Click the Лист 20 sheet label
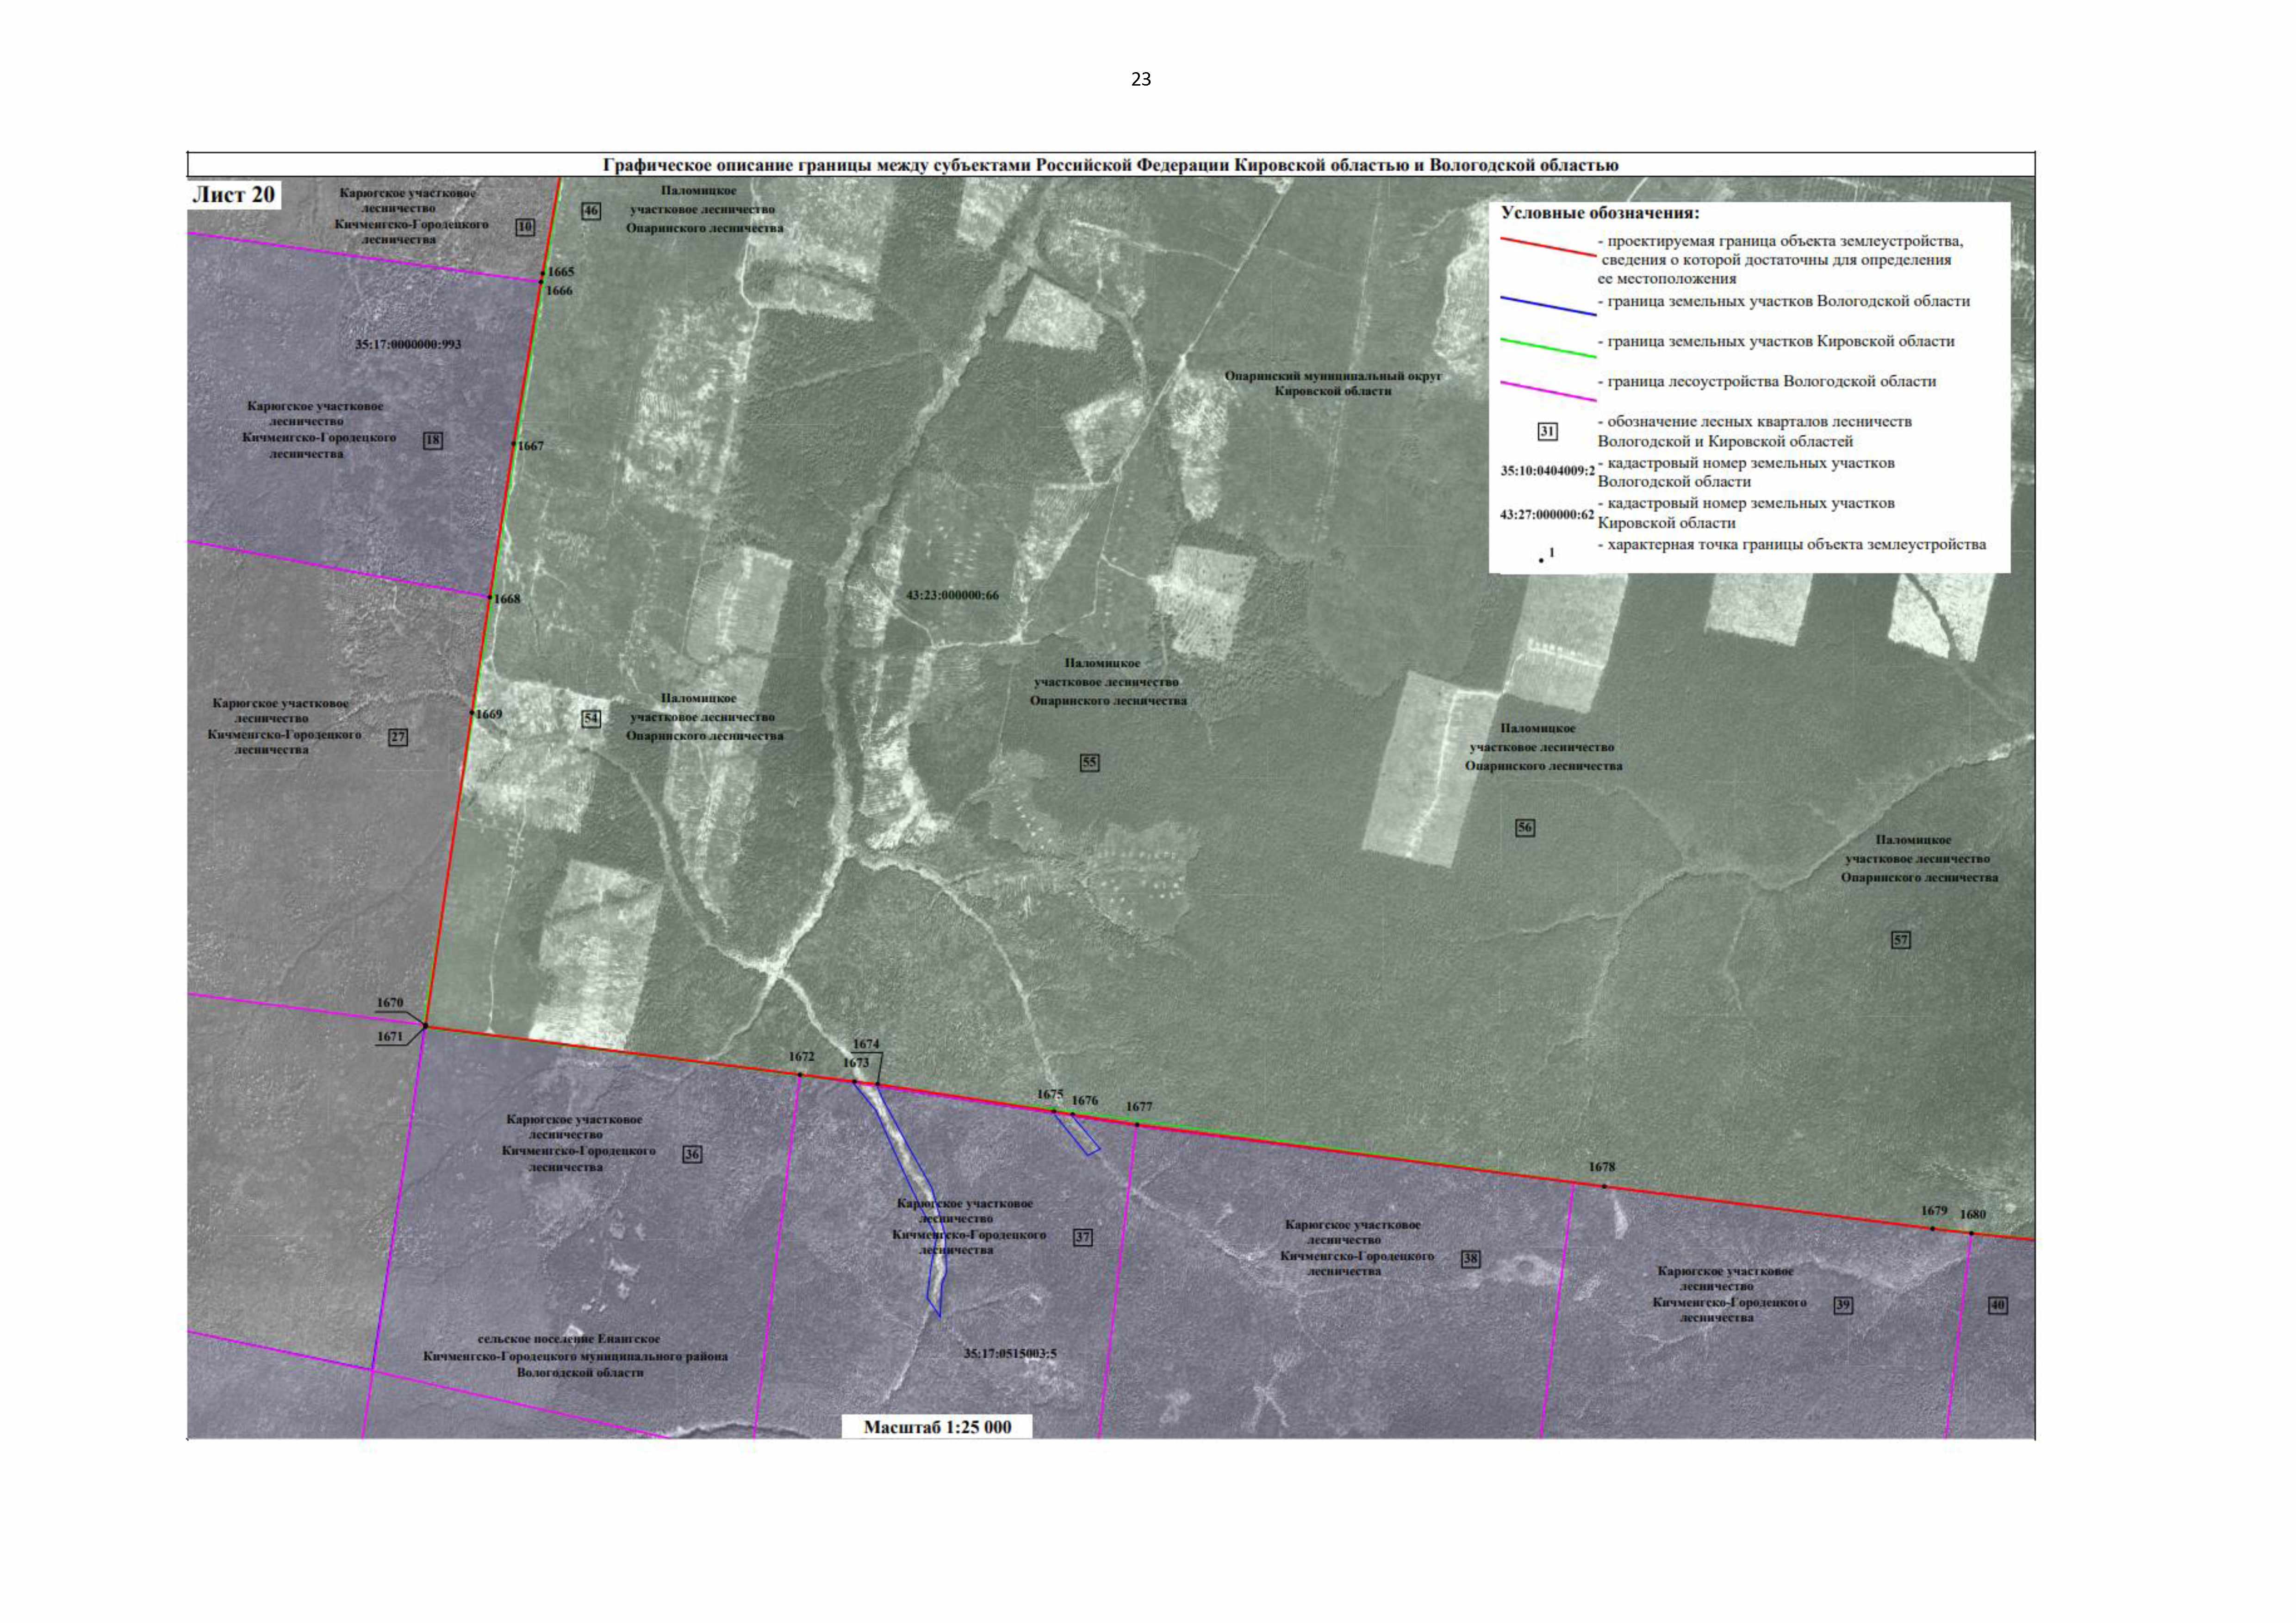The height and width of the screenshot is (1623, 2296). [234, 194]
